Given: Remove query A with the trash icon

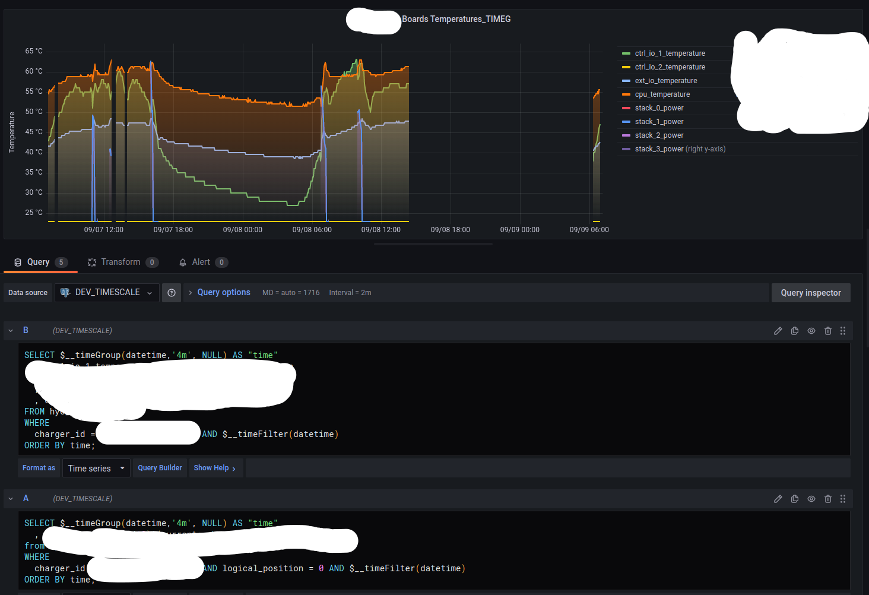Looking at the screenshot, I should (x=828, y=499).
